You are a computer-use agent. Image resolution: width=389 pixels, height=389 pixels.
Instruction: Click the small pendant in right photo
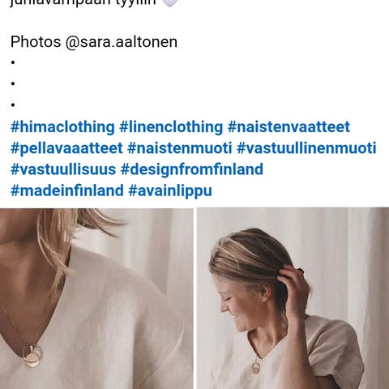(x=256, y=367)
